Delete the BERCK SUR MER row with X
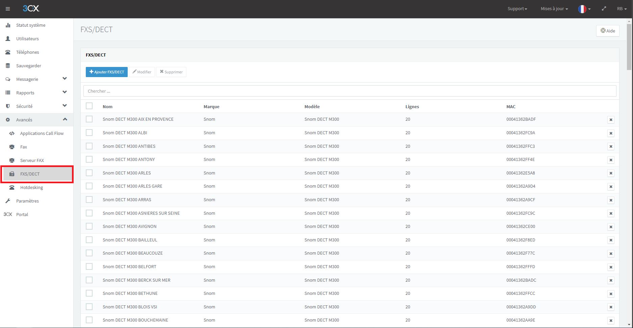This screenshot has width=633, height=328. tap(611, 280)
